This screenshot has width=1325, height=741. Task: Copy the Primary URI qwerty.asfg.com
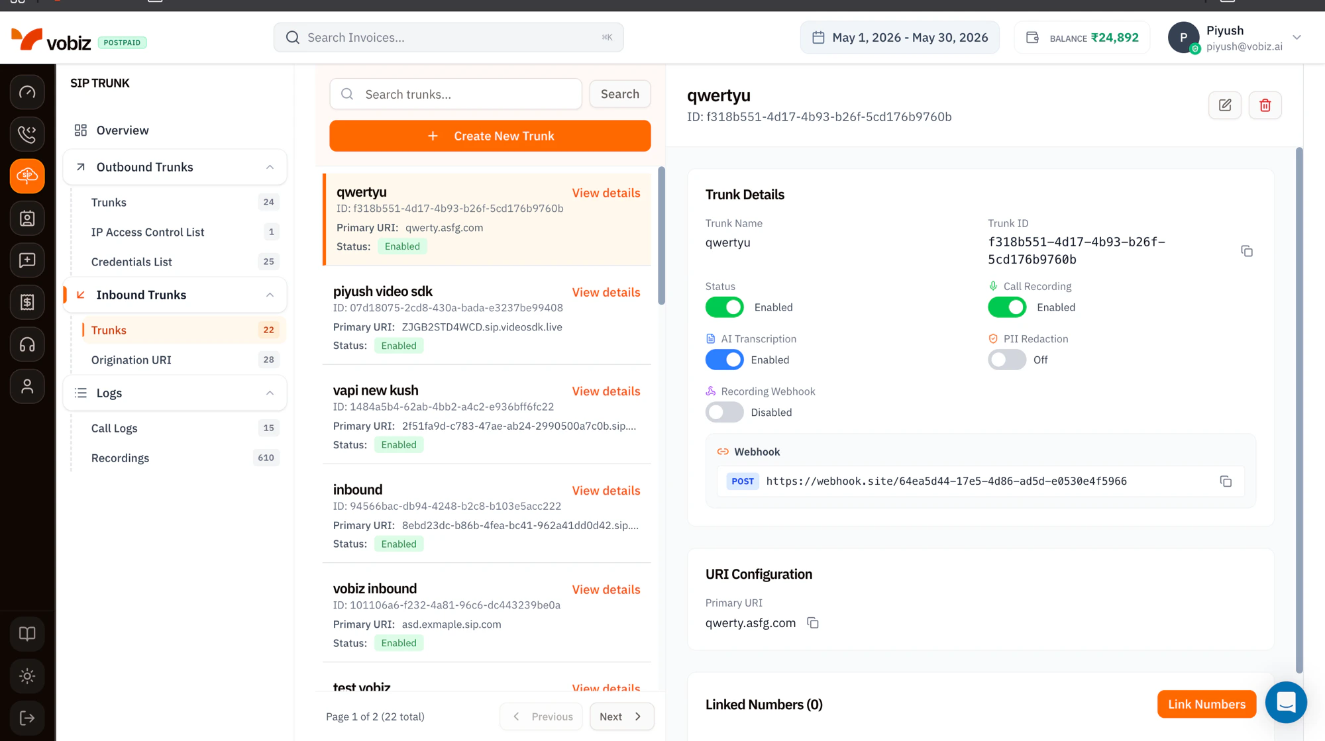(x=813, y=623)
